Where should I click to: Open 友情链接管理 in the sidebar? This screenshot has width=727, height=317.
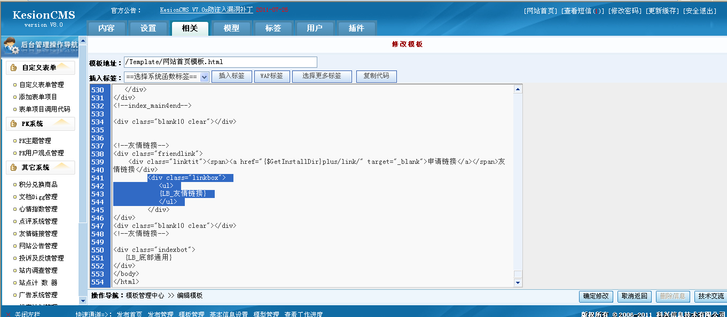coord(37,233)
